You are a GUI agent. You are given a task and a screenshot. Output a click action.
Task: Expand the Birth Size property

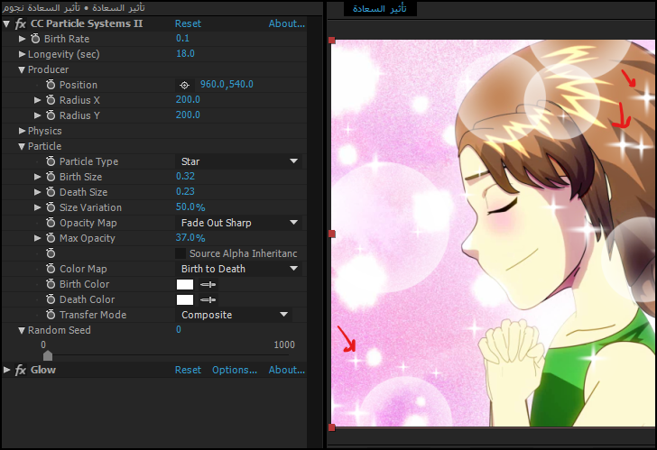37,177
